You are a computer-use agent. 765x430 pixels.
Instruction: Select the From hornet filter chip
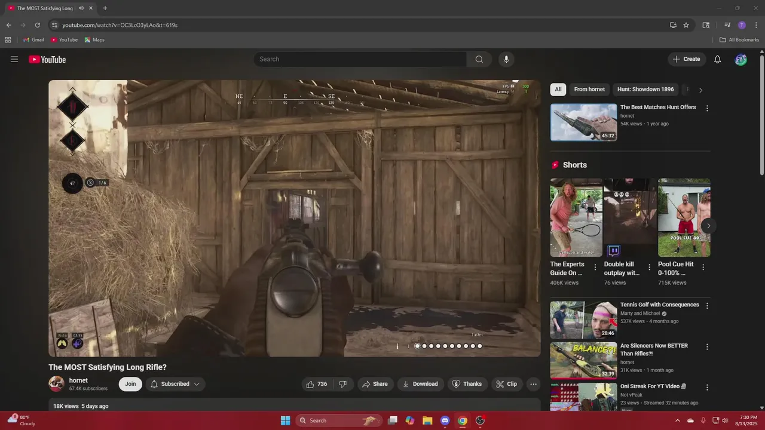pos(589,90)
